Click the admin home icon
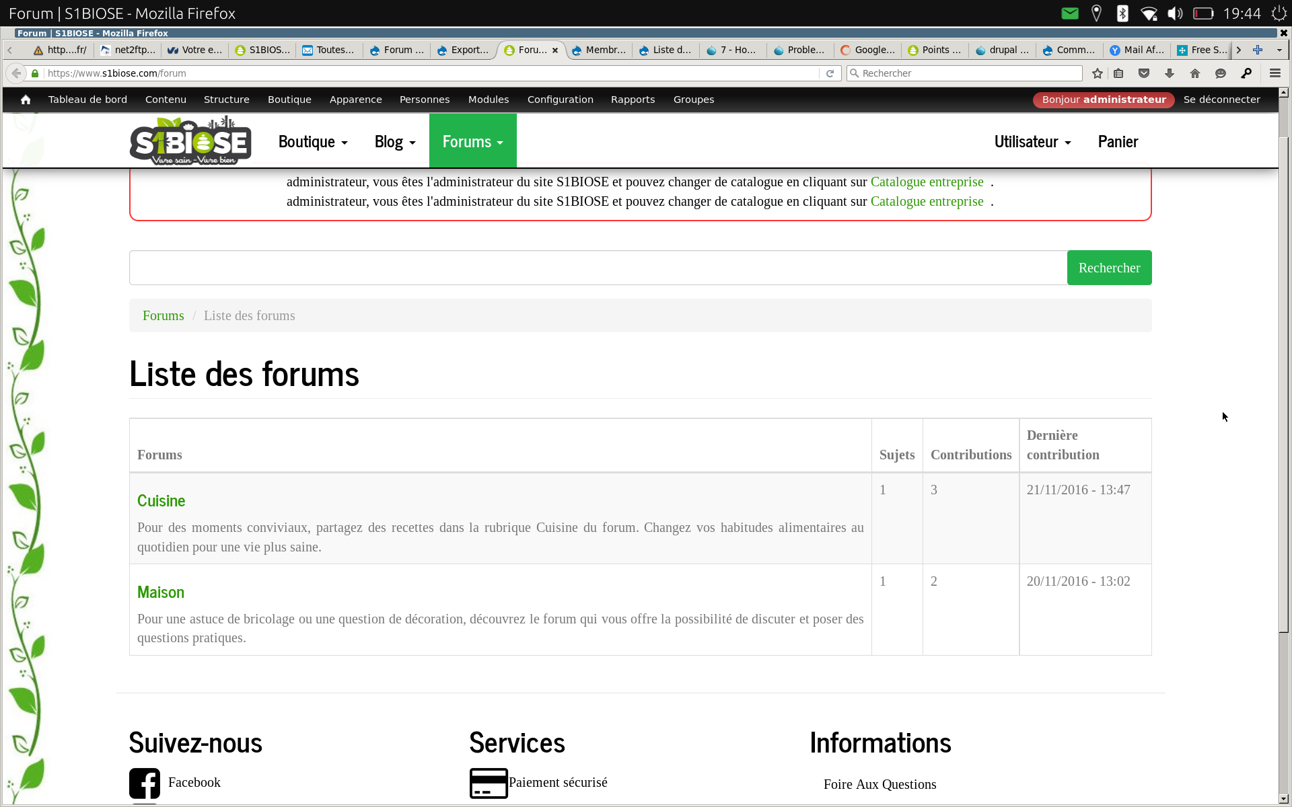The height and width of the screenshot is (807, 1292). [26, 100]
